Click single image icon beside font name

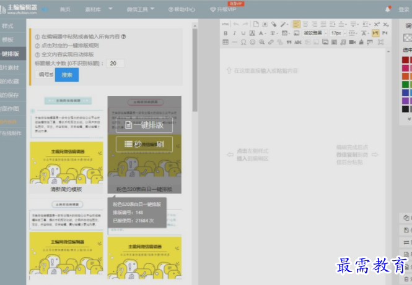tap(296, 33)
